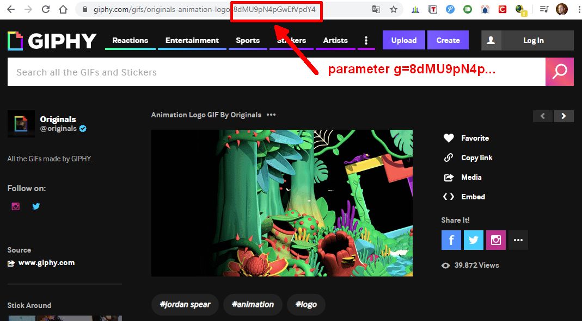The width and height of the screenshot is (582, 321).
Task: Expand more sharing options dots button
Action: click(518, 240)
